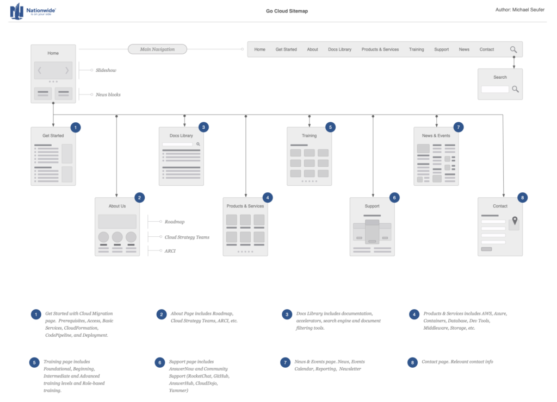Select About in the navigation bar
This screenshot has height=402, width=557.
312,49
